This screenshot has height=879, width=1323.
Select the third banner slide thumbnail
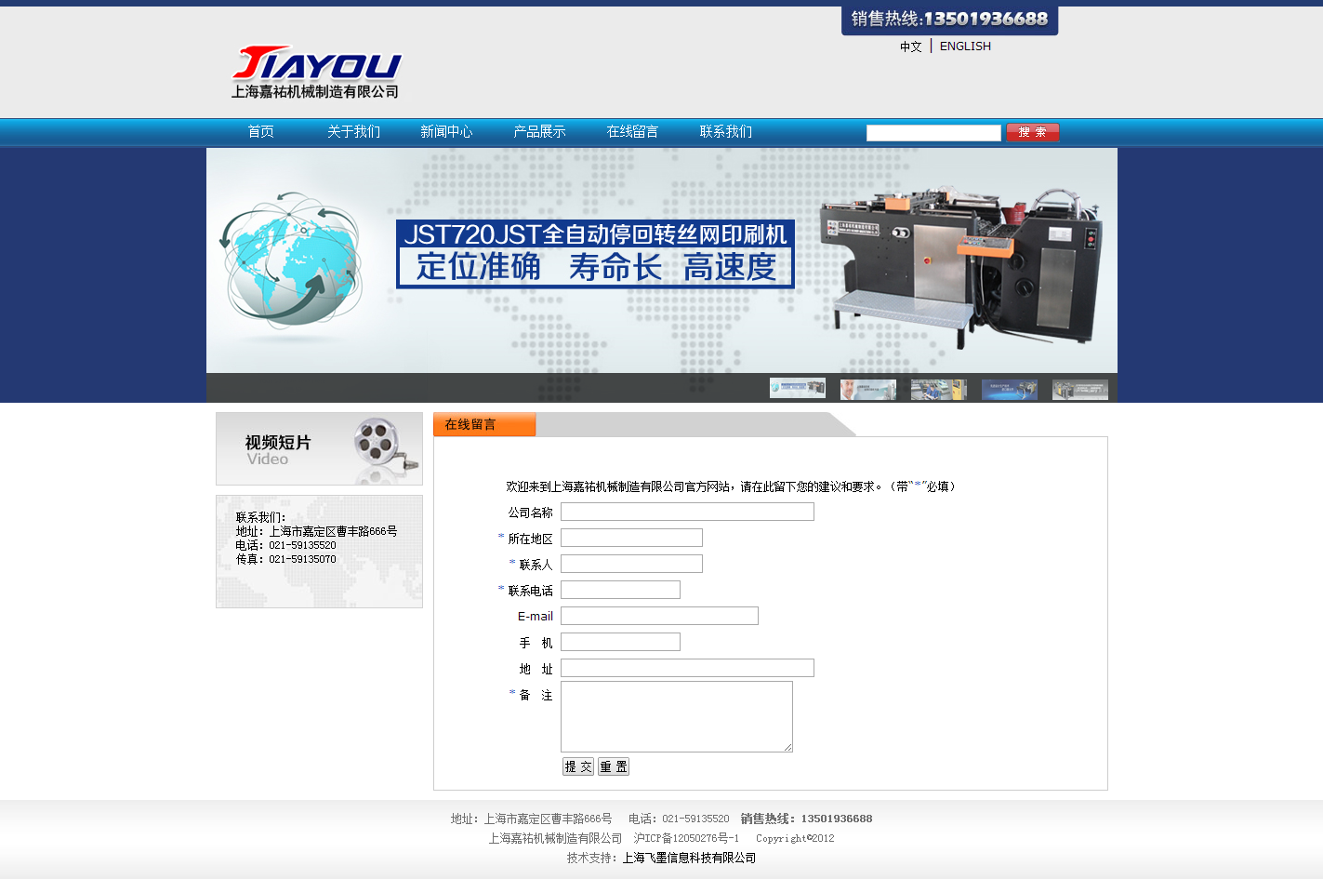pos(938,389)
